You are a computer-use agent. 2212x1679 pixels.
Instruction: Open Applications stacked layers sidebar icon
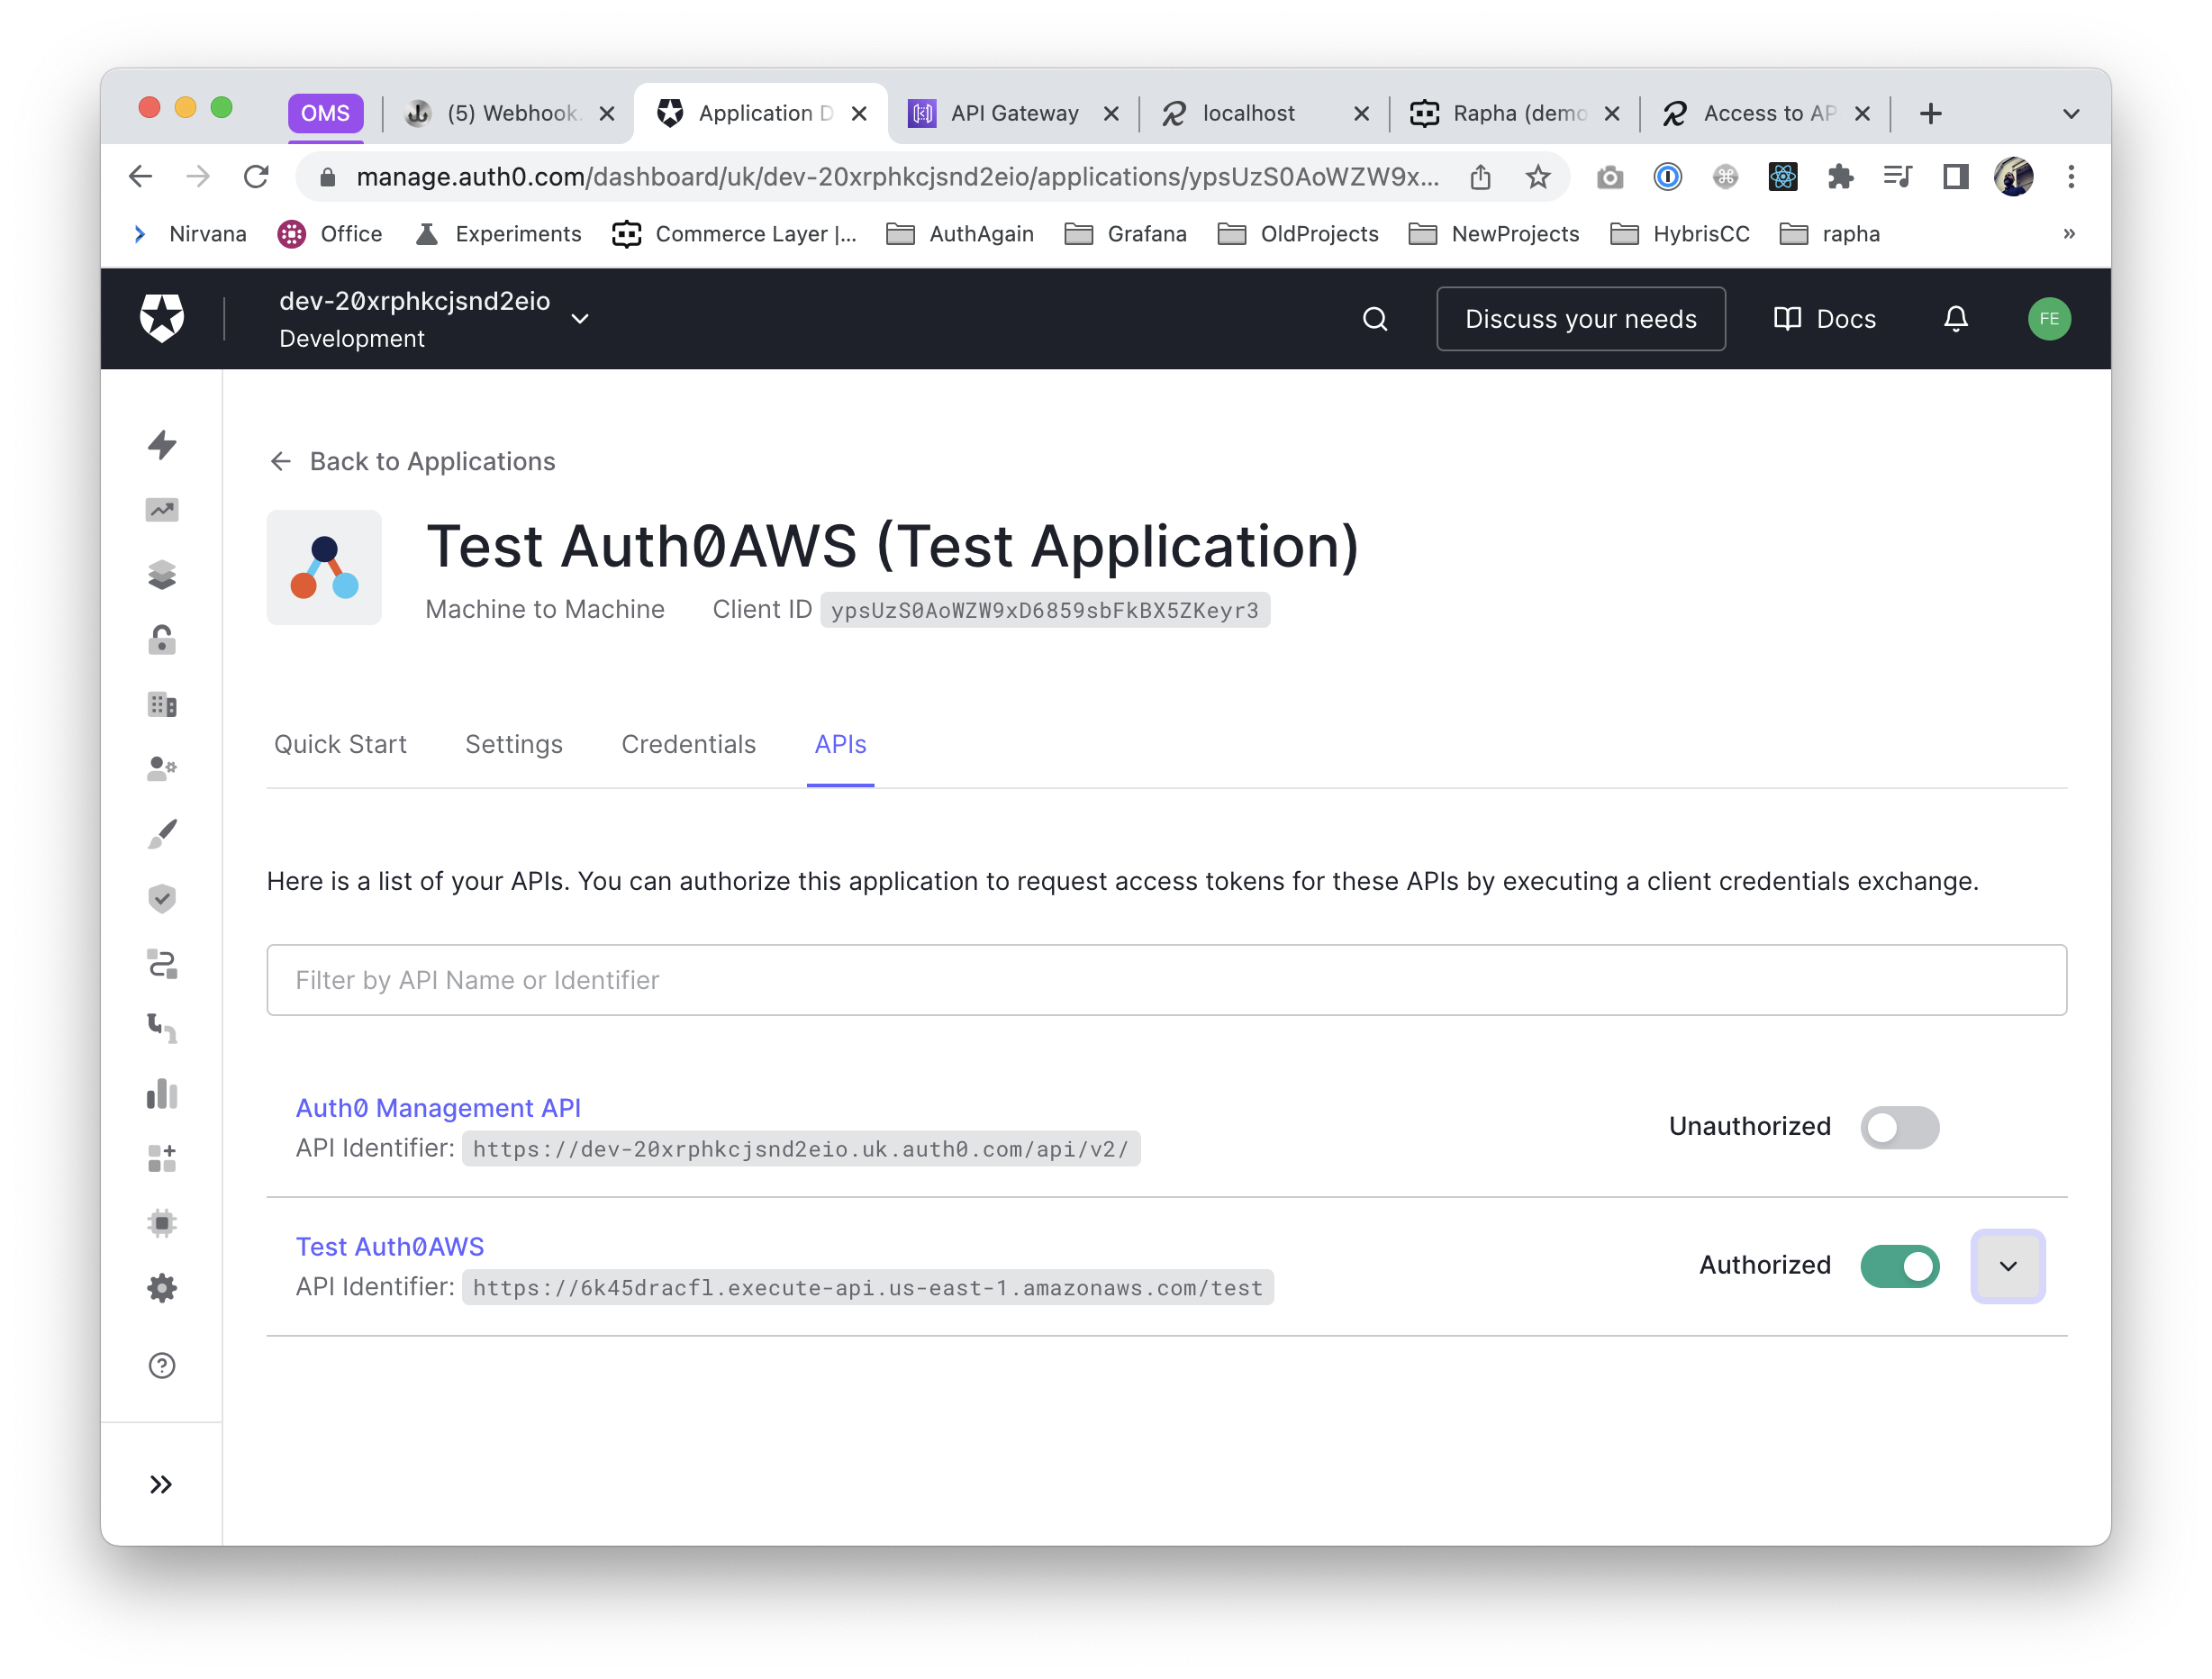click(162, 575)
